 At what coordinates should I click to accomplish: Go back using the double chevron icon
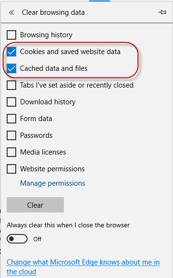click(11, 12)
